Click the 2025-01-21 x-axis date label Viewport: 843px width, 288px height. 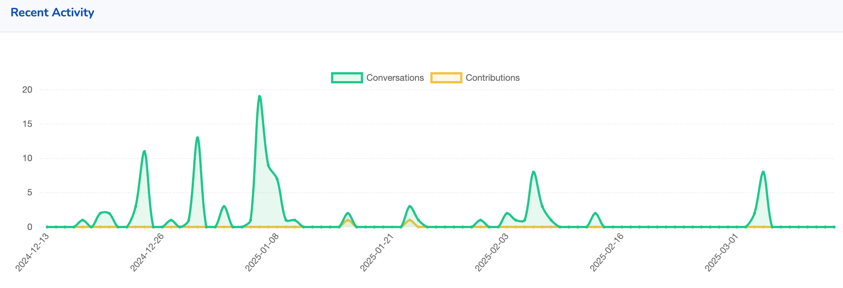[x=377, y=252]
